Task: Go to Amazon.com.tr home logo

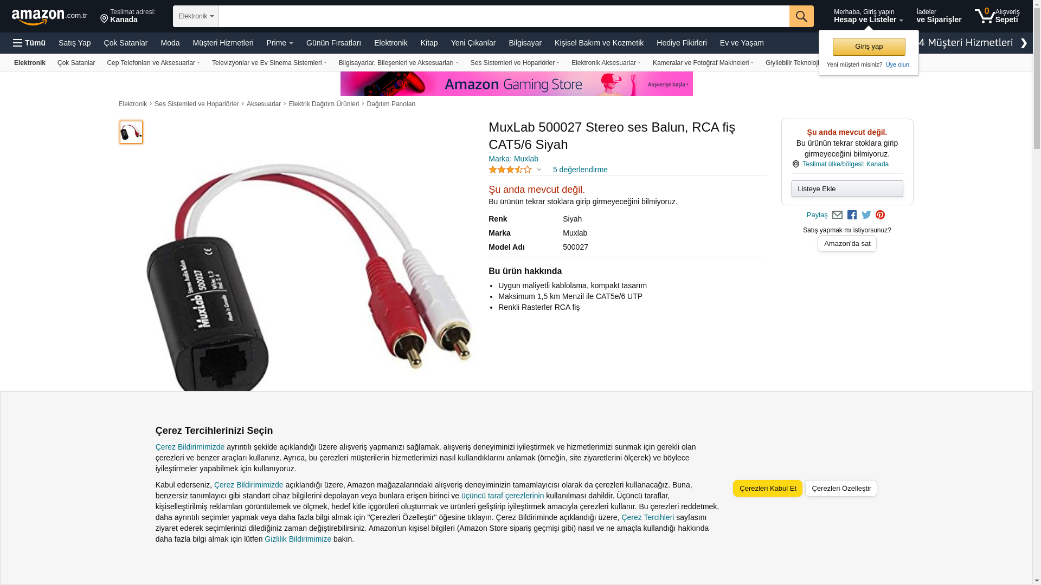Action: coord(49,16)
